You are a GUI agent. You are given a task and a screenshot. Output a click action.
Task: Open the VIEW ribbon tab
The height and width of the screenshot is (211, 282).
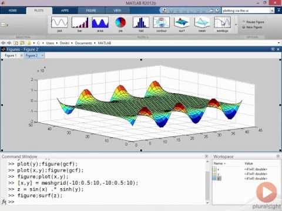click(117, 11)
